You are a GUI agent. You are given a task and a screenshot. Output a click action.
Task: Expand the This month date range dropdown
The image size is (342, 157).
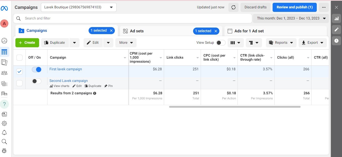[x=291, y=18]
